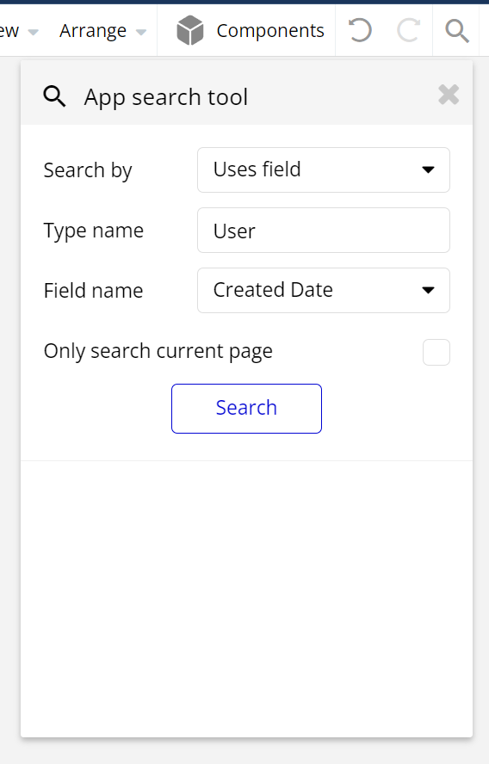Viewport: 489px width, 764px height.
Task: Click the magnifier beside App search tool
Action: click(x=54, y=96)
